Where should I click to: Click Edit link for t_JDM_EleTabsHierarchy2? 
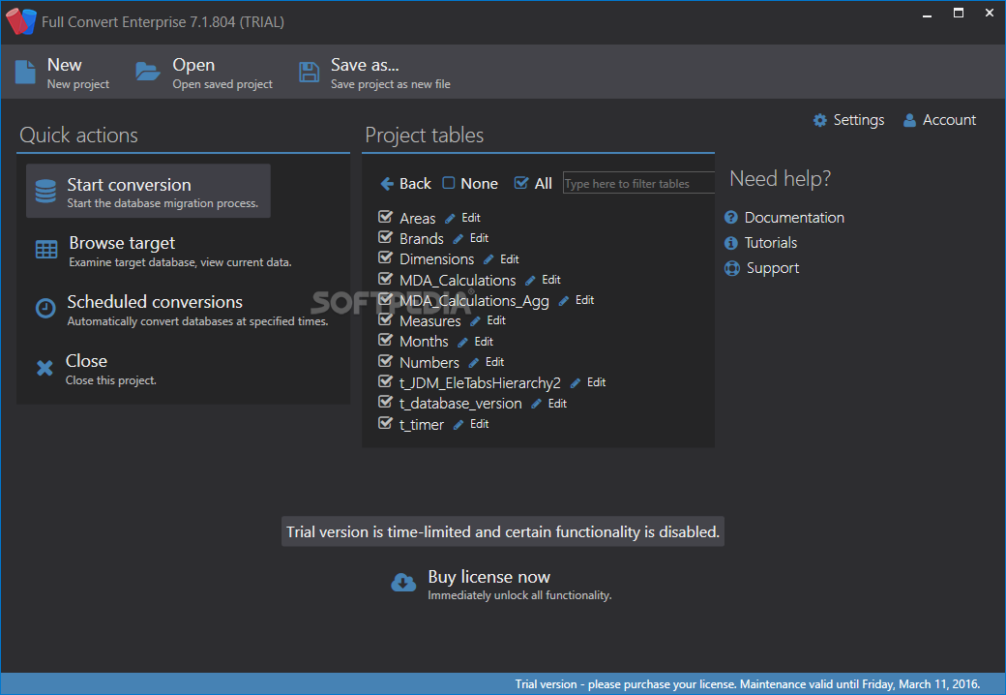pyautogui.click(x=596, y=382)
